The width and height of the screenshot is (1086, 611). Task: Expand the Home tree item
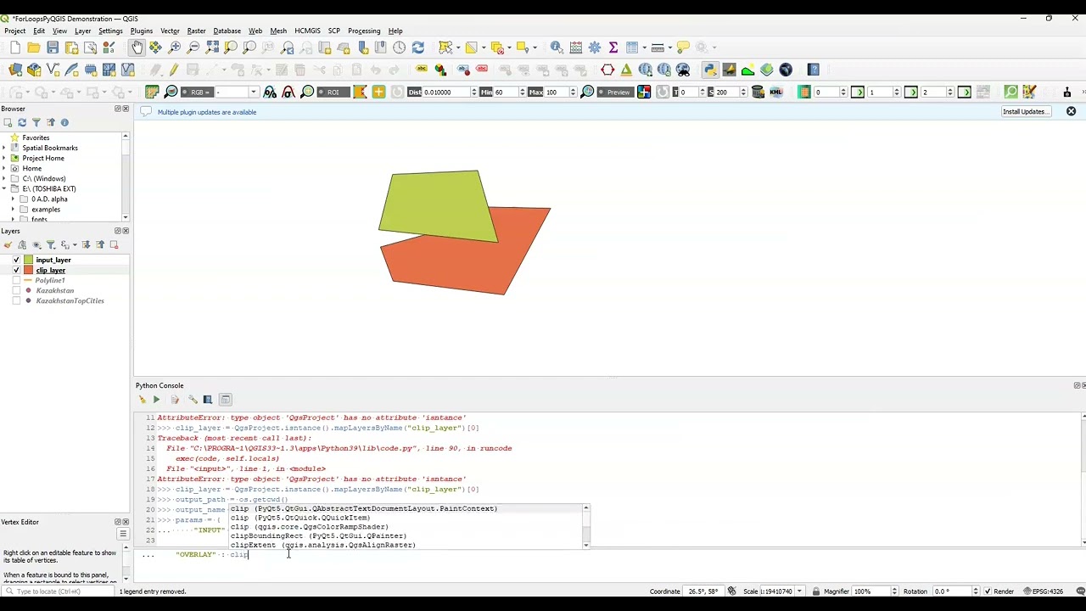pos(4,168)
